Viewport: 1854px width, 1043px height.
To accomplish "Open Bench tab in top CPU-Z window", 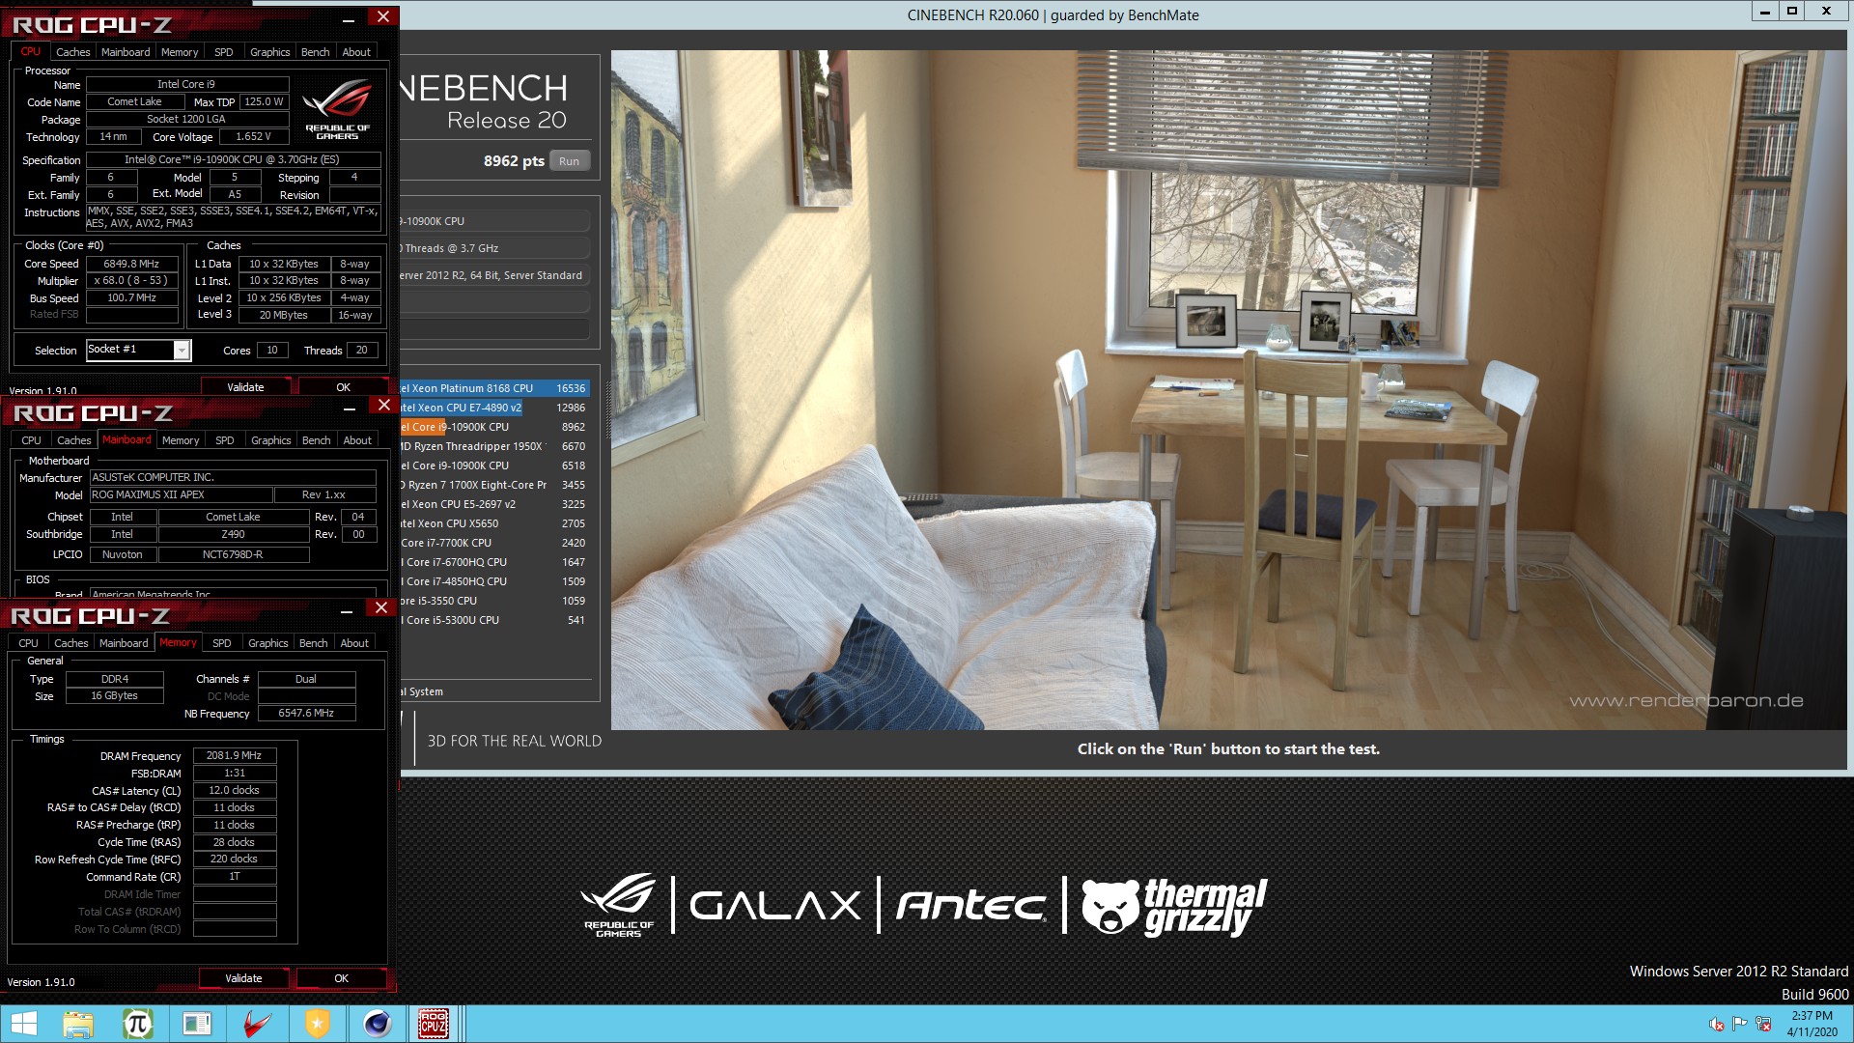I will point(316,52).
